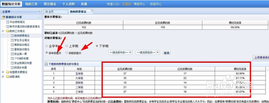
Task: Click the 教师工作情况 folder icon
Action: coord(8,31)
